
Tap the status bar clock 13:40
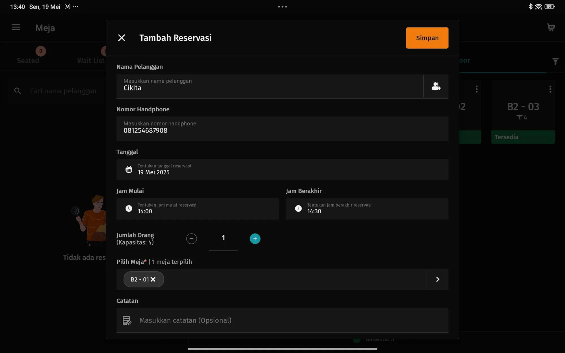(x=18, y=7)
